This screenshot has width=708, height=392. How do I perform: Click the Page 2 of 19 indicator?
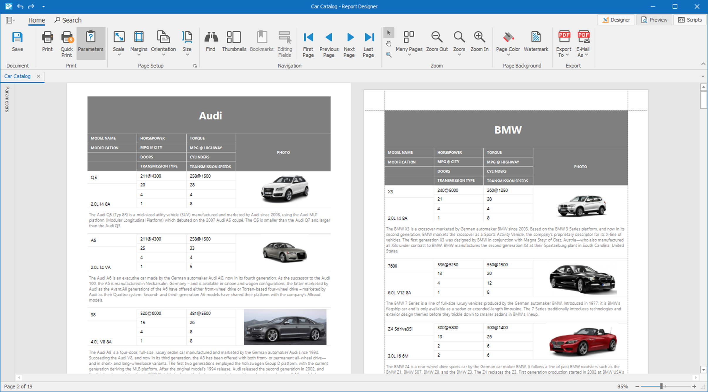coord(18,386)
